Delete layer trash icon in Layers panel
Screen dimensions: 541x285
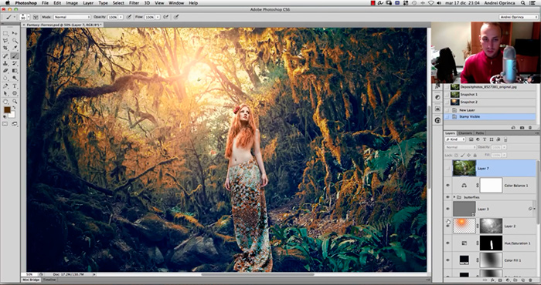(530, 280)
